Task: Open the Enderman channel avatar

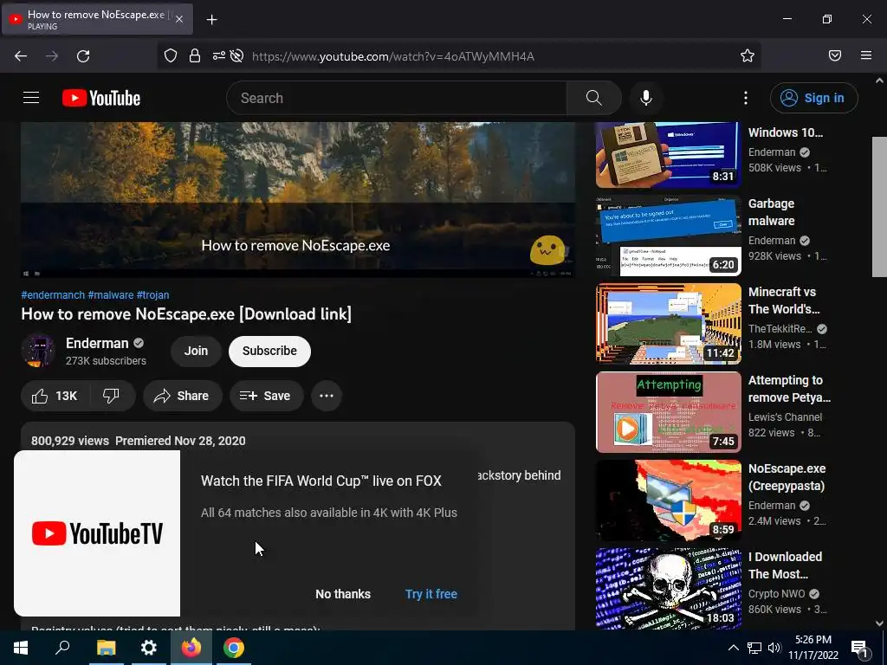Action: click(38, 351)
